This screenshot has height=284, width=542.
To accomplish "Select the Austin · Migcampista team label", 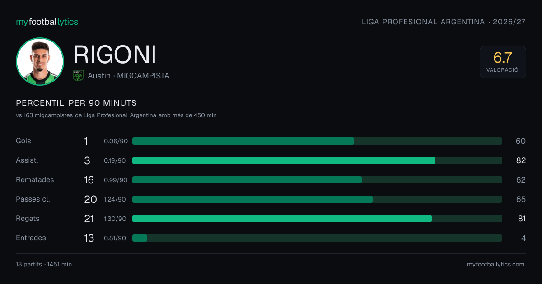I will coord(129,76).
